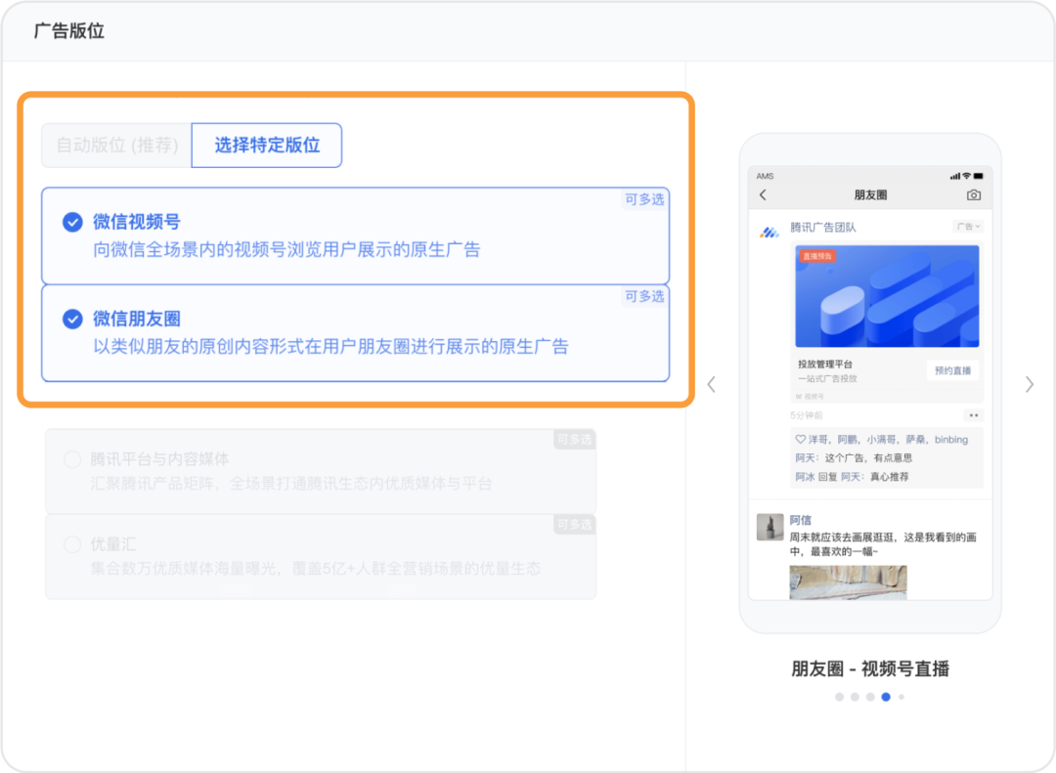Image resolution: width=1056 pixels, height=773 pixels.
Task: Show next preview with right chevron
Action: [x=1029, y=384]
